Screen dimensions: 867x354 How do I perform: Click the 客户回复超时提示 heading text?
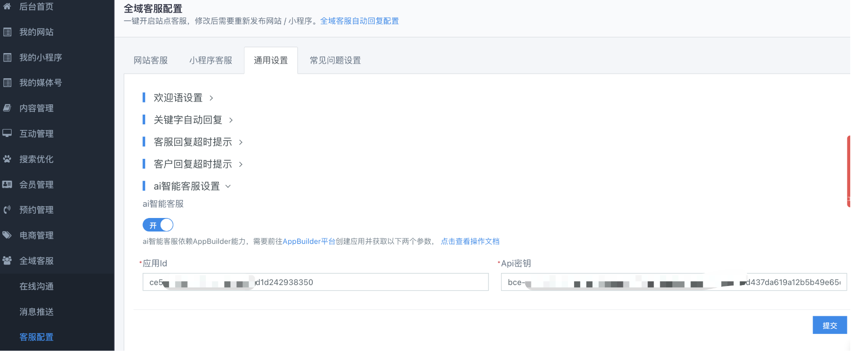193,164
